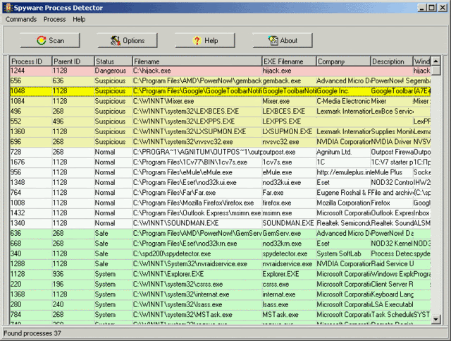The width and height of the screenshot is (451, 341).
Task: Select eMule.exe process row
Action: pyautogui.click(x=220, y=172)
